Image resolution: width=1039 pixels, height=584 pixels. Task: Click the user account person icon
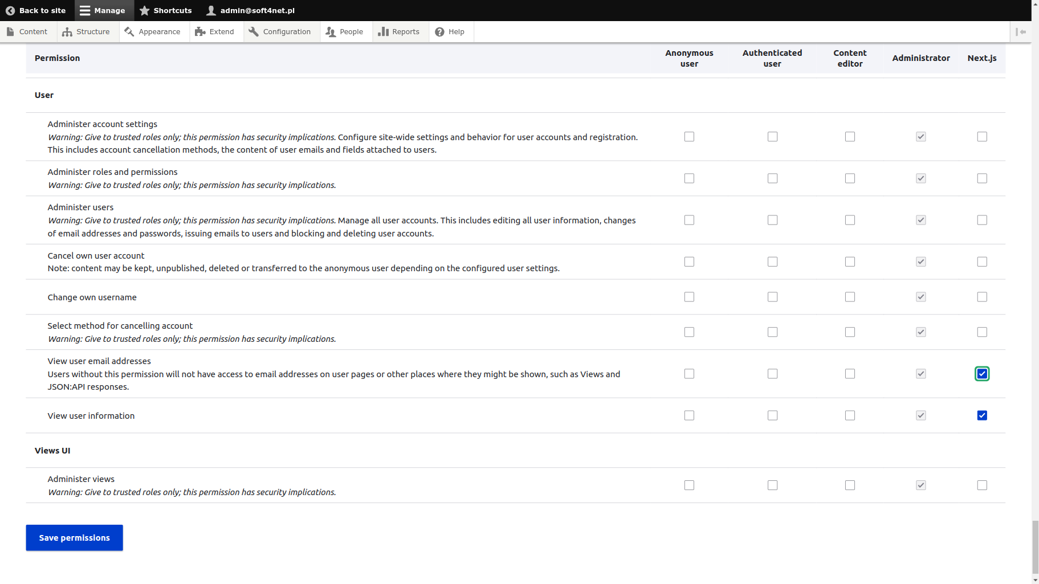(x=211, y=10)
